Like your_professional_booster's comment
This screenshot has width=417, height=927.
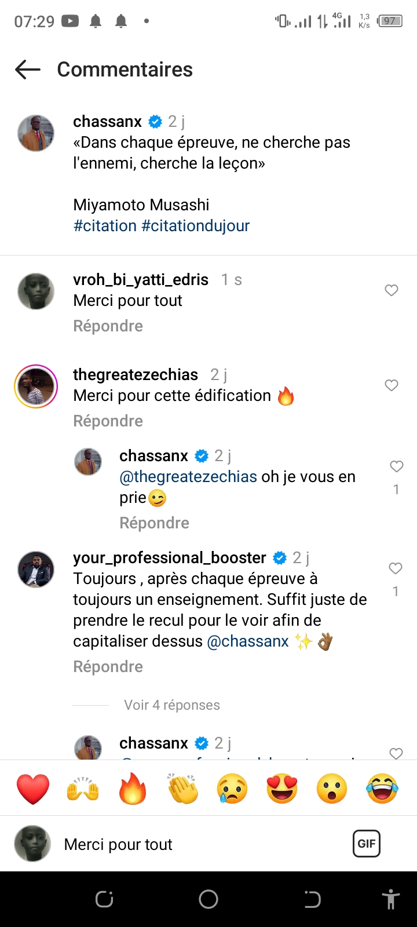click(x=396, y=568)
